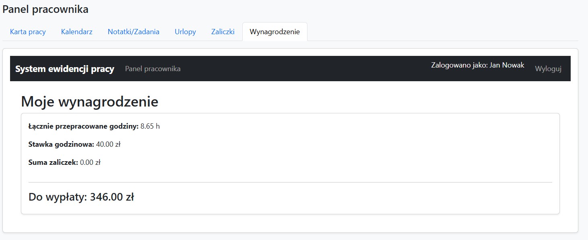Image resolution: width=588 pixels, height=240 pixels.
Task: Click the Zalogowano jako: Jan Nowak text
Action: pos(477,65)
